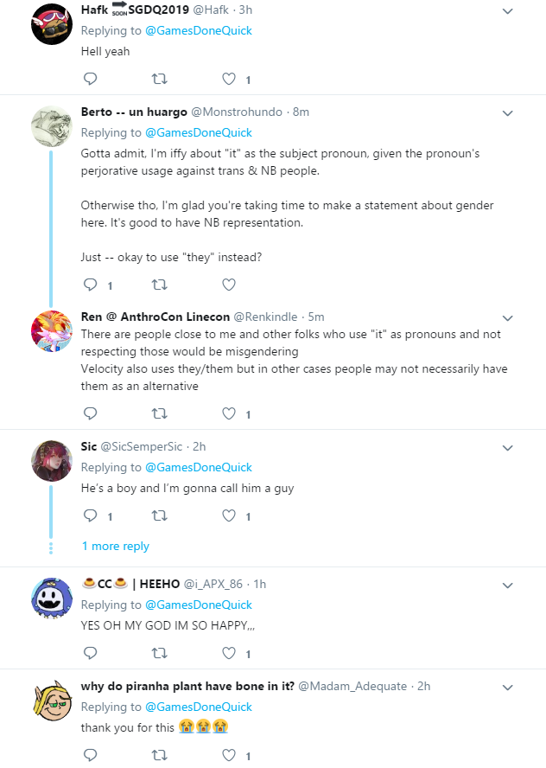The image size is (546, 768).
Task: Open tweet menu for Madam_Adequate's tweet
Action: 508,688
